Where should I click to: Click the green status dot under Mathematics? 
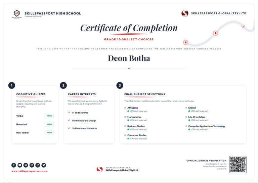tap(128, 120)
